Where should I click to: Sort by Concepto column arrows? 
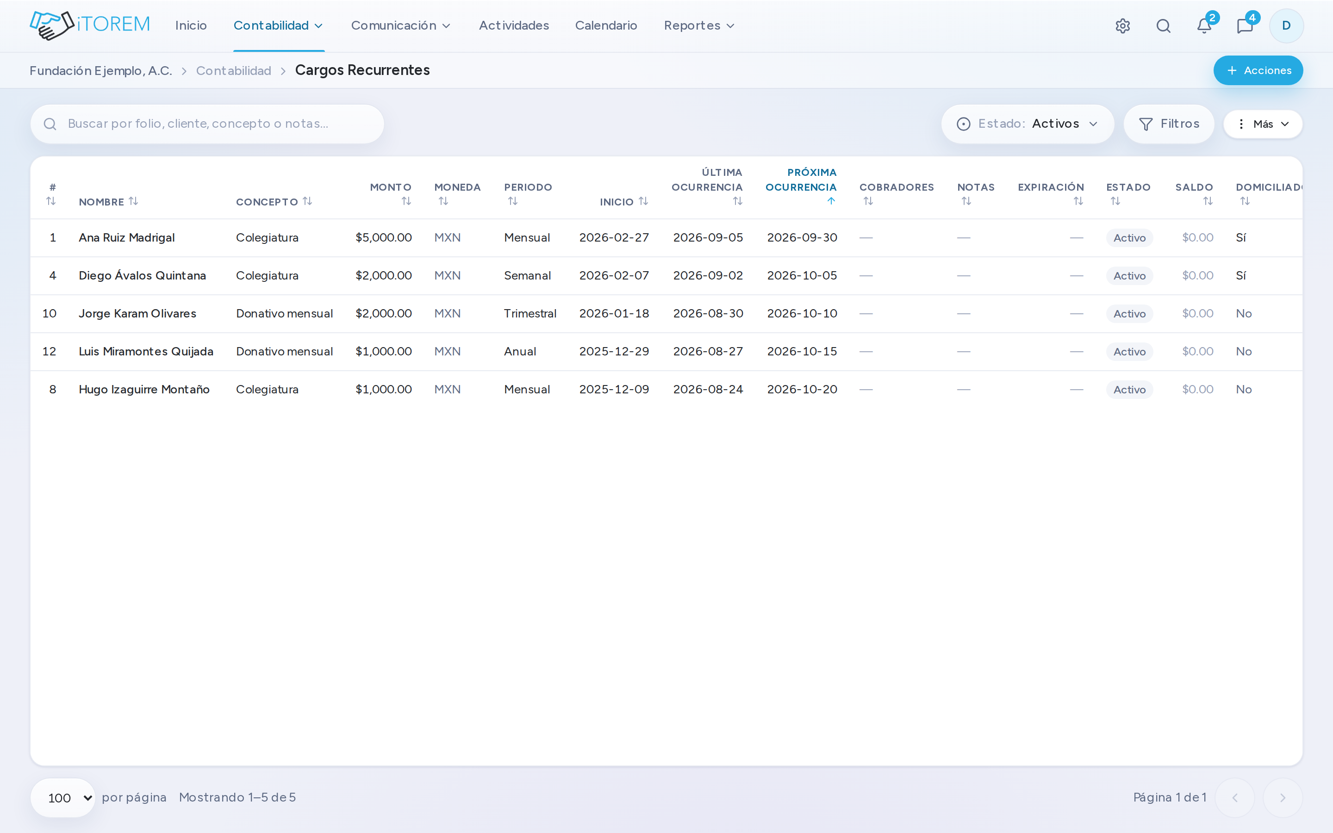click(x=307, y=201)
